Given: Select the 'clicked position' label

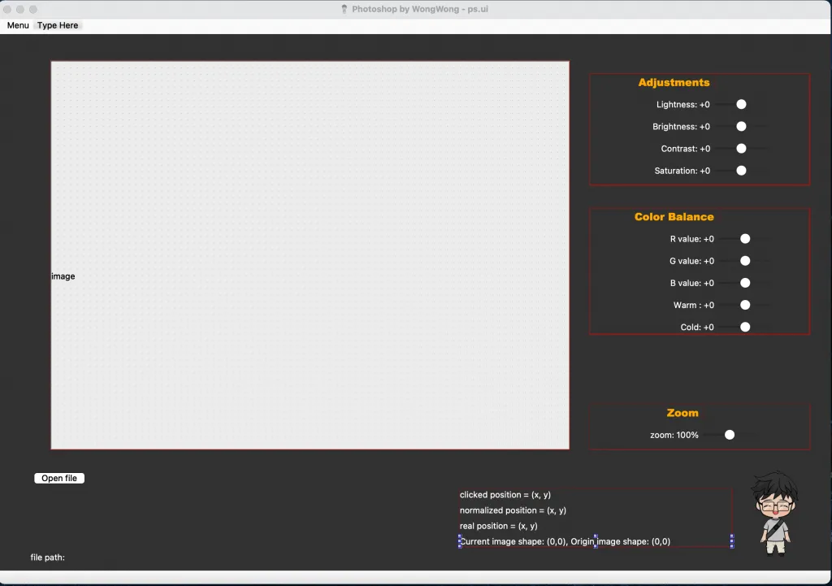Looking at the screenshot, I should 505,494.
